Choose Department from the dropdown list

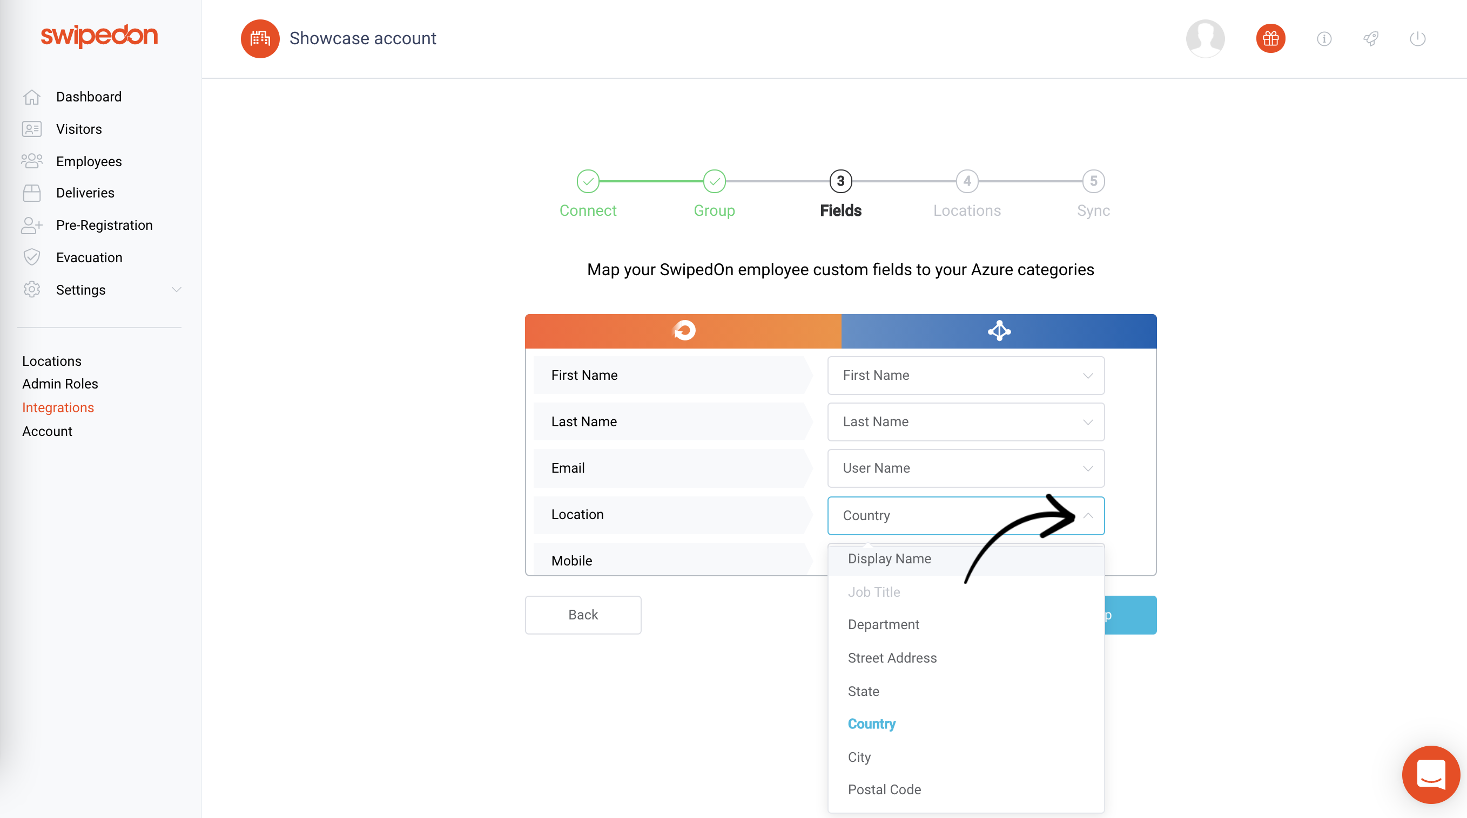pos(966,625)
